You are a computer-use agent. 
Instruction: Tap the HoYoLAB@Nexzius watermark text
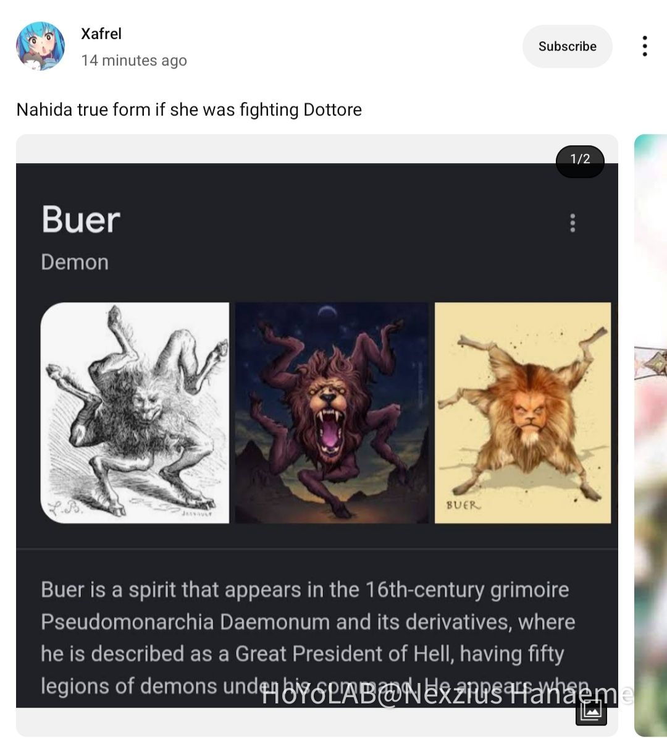pyautogui.click(x=447, y=695)
